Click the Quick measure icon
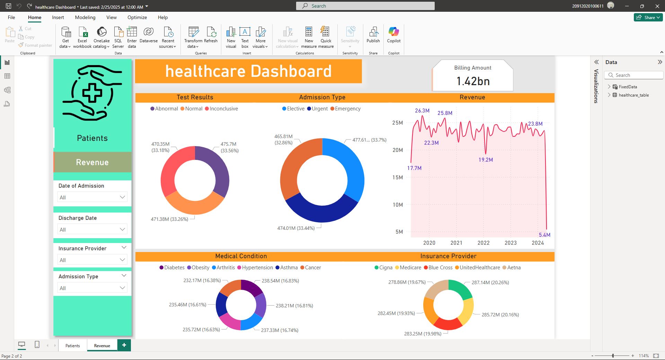 coord(326,32)
